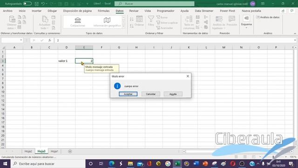Click horizontal scrollbar left arrow

pos(184,151)
